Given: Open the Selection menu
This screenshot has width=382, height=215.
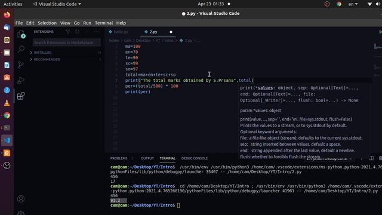Looking at the screenshot, I should (x=47, y=23).
